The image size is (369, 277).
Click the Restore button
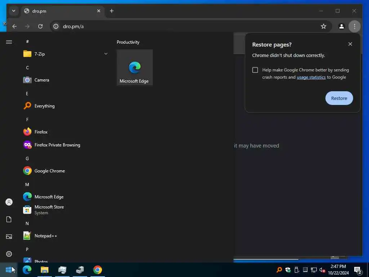(x=339, y=98)
